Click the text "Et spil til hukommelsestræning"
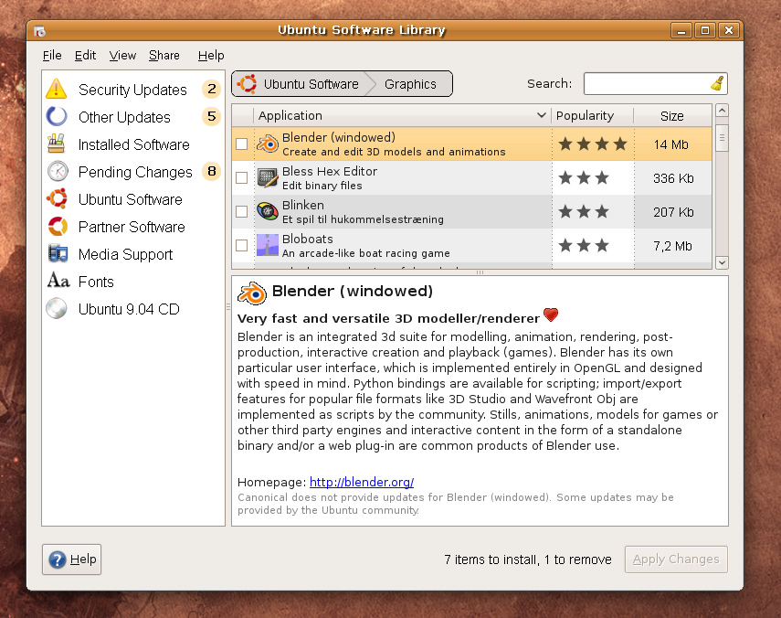781x618 pixels. [363, 219]
